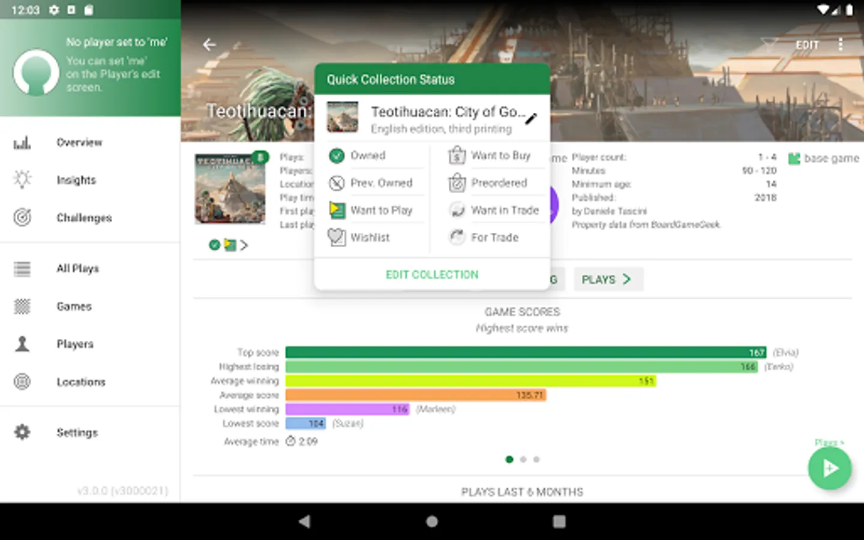This screenshot has width=864, height=540.
Task: Tap the back arrow in the header
Action: coord(209,44)
